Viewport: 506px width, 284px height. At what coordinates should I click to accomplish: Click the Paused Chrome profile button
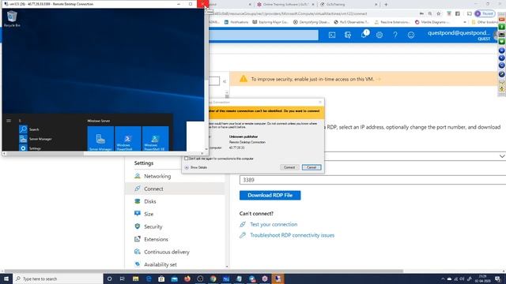485,13
